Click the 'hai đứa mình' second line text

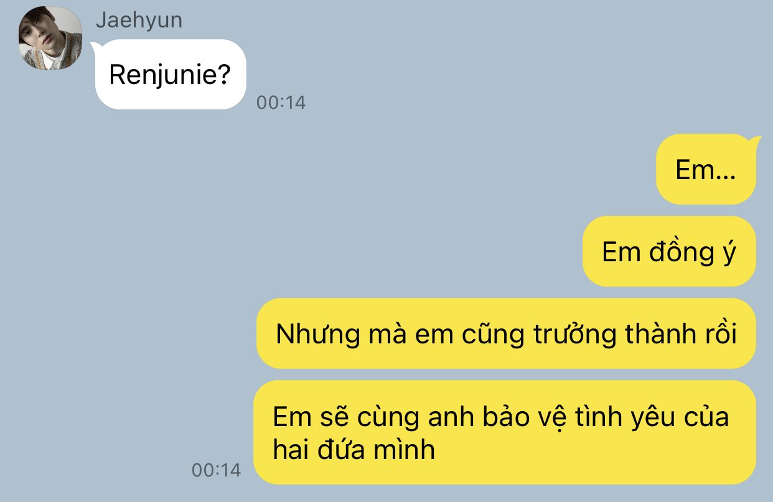tap(354, 449)
